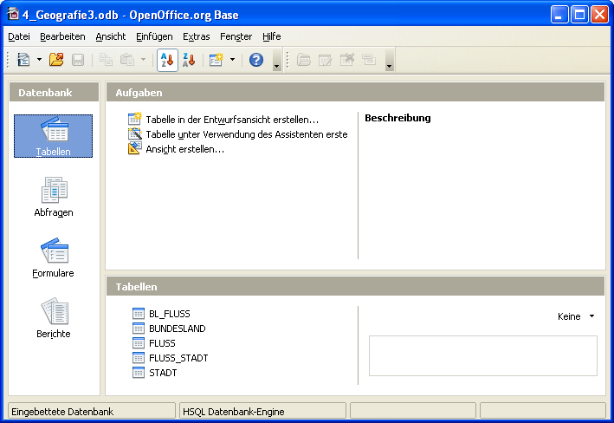The width and height of the screenshot is (614, 423).
Task: Click the Sort Descending toolbar icon
Action: (x=188, y=60)
